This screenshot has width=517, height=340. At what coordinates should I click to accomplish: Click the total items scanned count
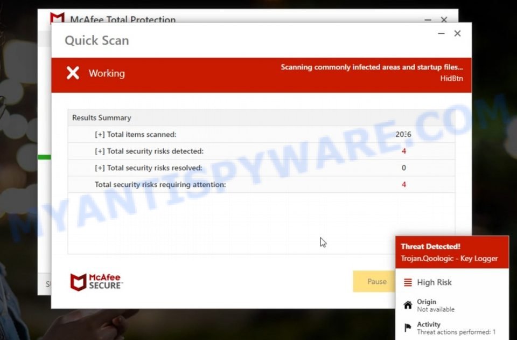pos(403,134)
